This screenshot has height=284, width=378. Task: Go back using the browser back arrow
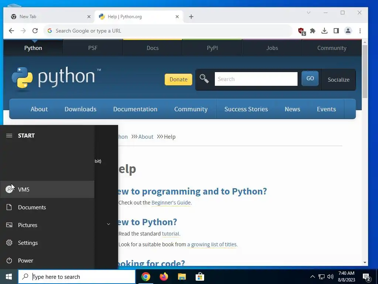(11, 31)
